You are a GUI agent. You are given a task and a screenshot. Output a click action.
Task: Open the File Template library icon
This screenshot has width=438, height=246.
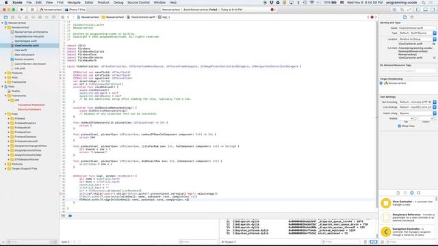pyautogui.click(x=398, y=193)
